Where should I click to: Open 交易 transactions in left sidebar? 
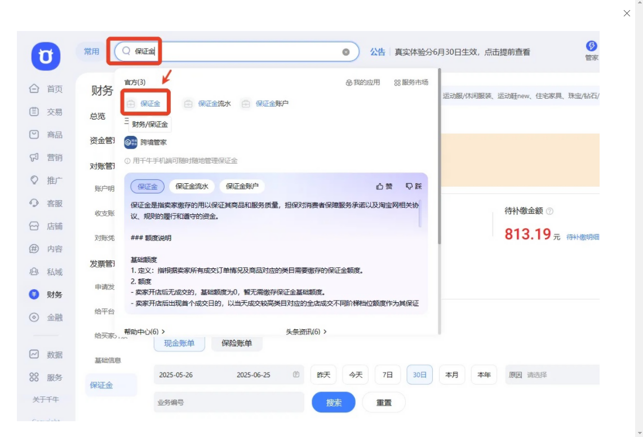(46, 112)
